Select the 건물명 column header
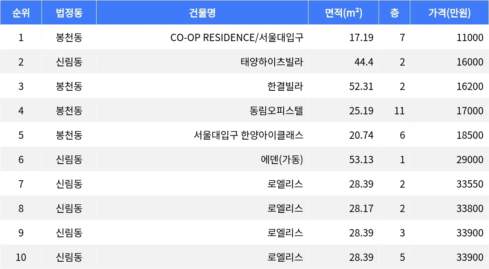Screen dimensions: 489x269 click(x=202, y=13)
